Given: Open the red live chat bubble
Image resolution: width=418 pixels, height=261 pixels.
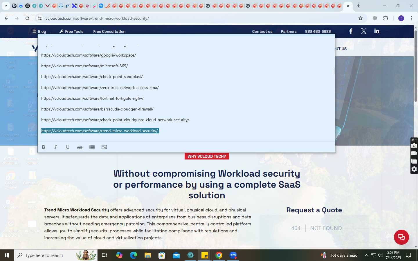Looking at the screenshot, I should click(x=401, y=237).
